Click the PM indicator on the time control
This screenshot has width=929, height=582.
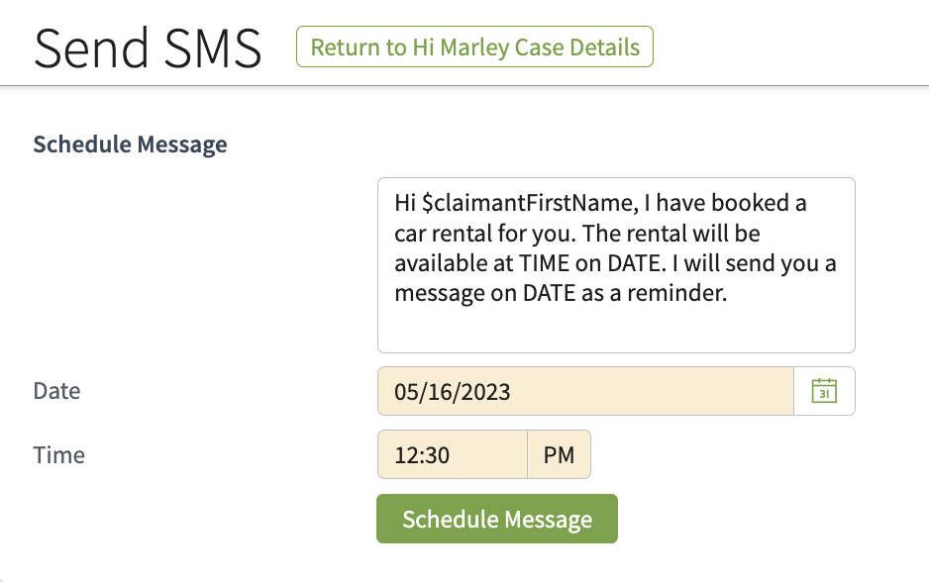(x=559, y=453)
